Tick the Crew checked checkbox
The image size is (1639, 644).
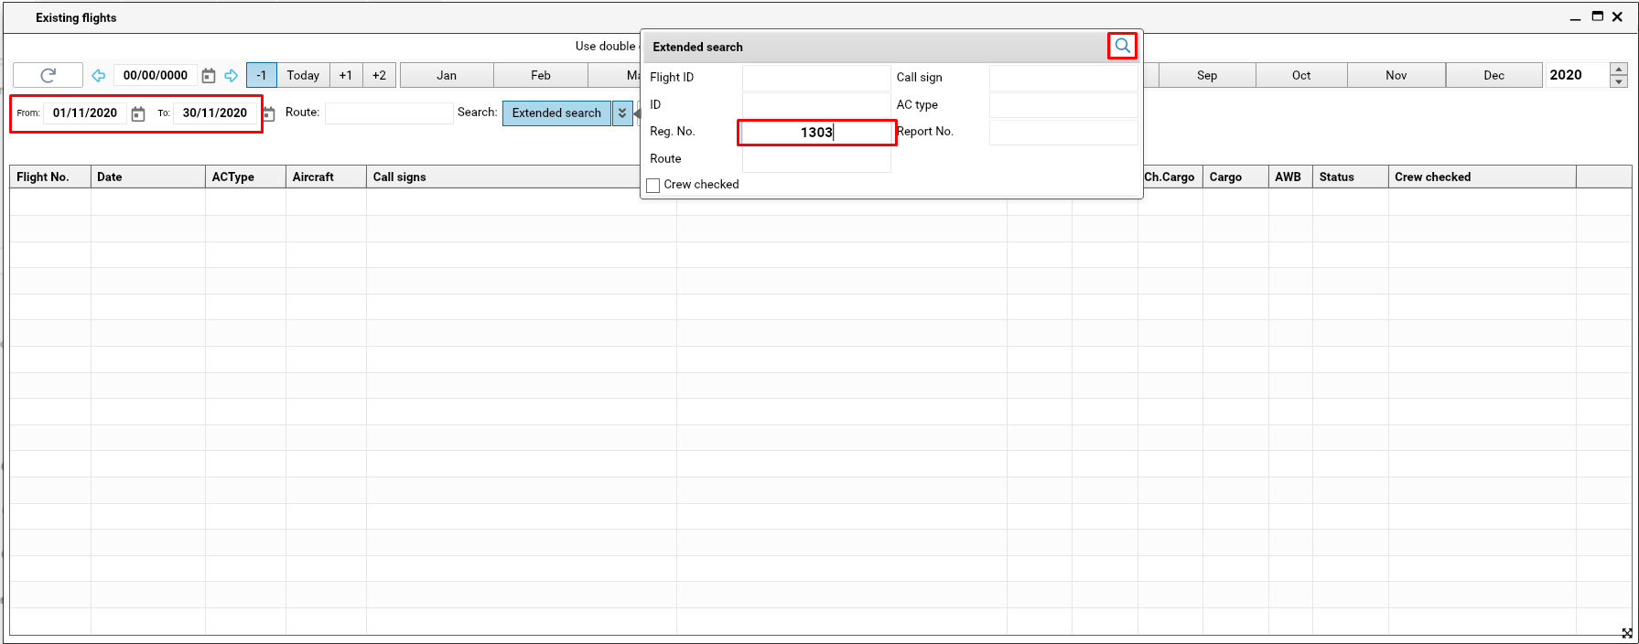(x=653, y=185)
